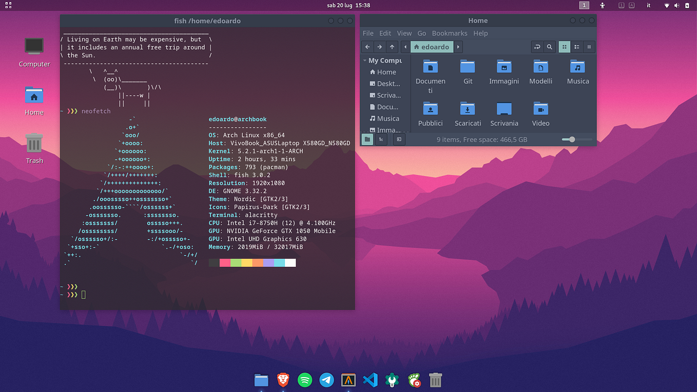Open the Scaricati folder
The height and width of the screenshot is (392, 697).
coord(467,109)
